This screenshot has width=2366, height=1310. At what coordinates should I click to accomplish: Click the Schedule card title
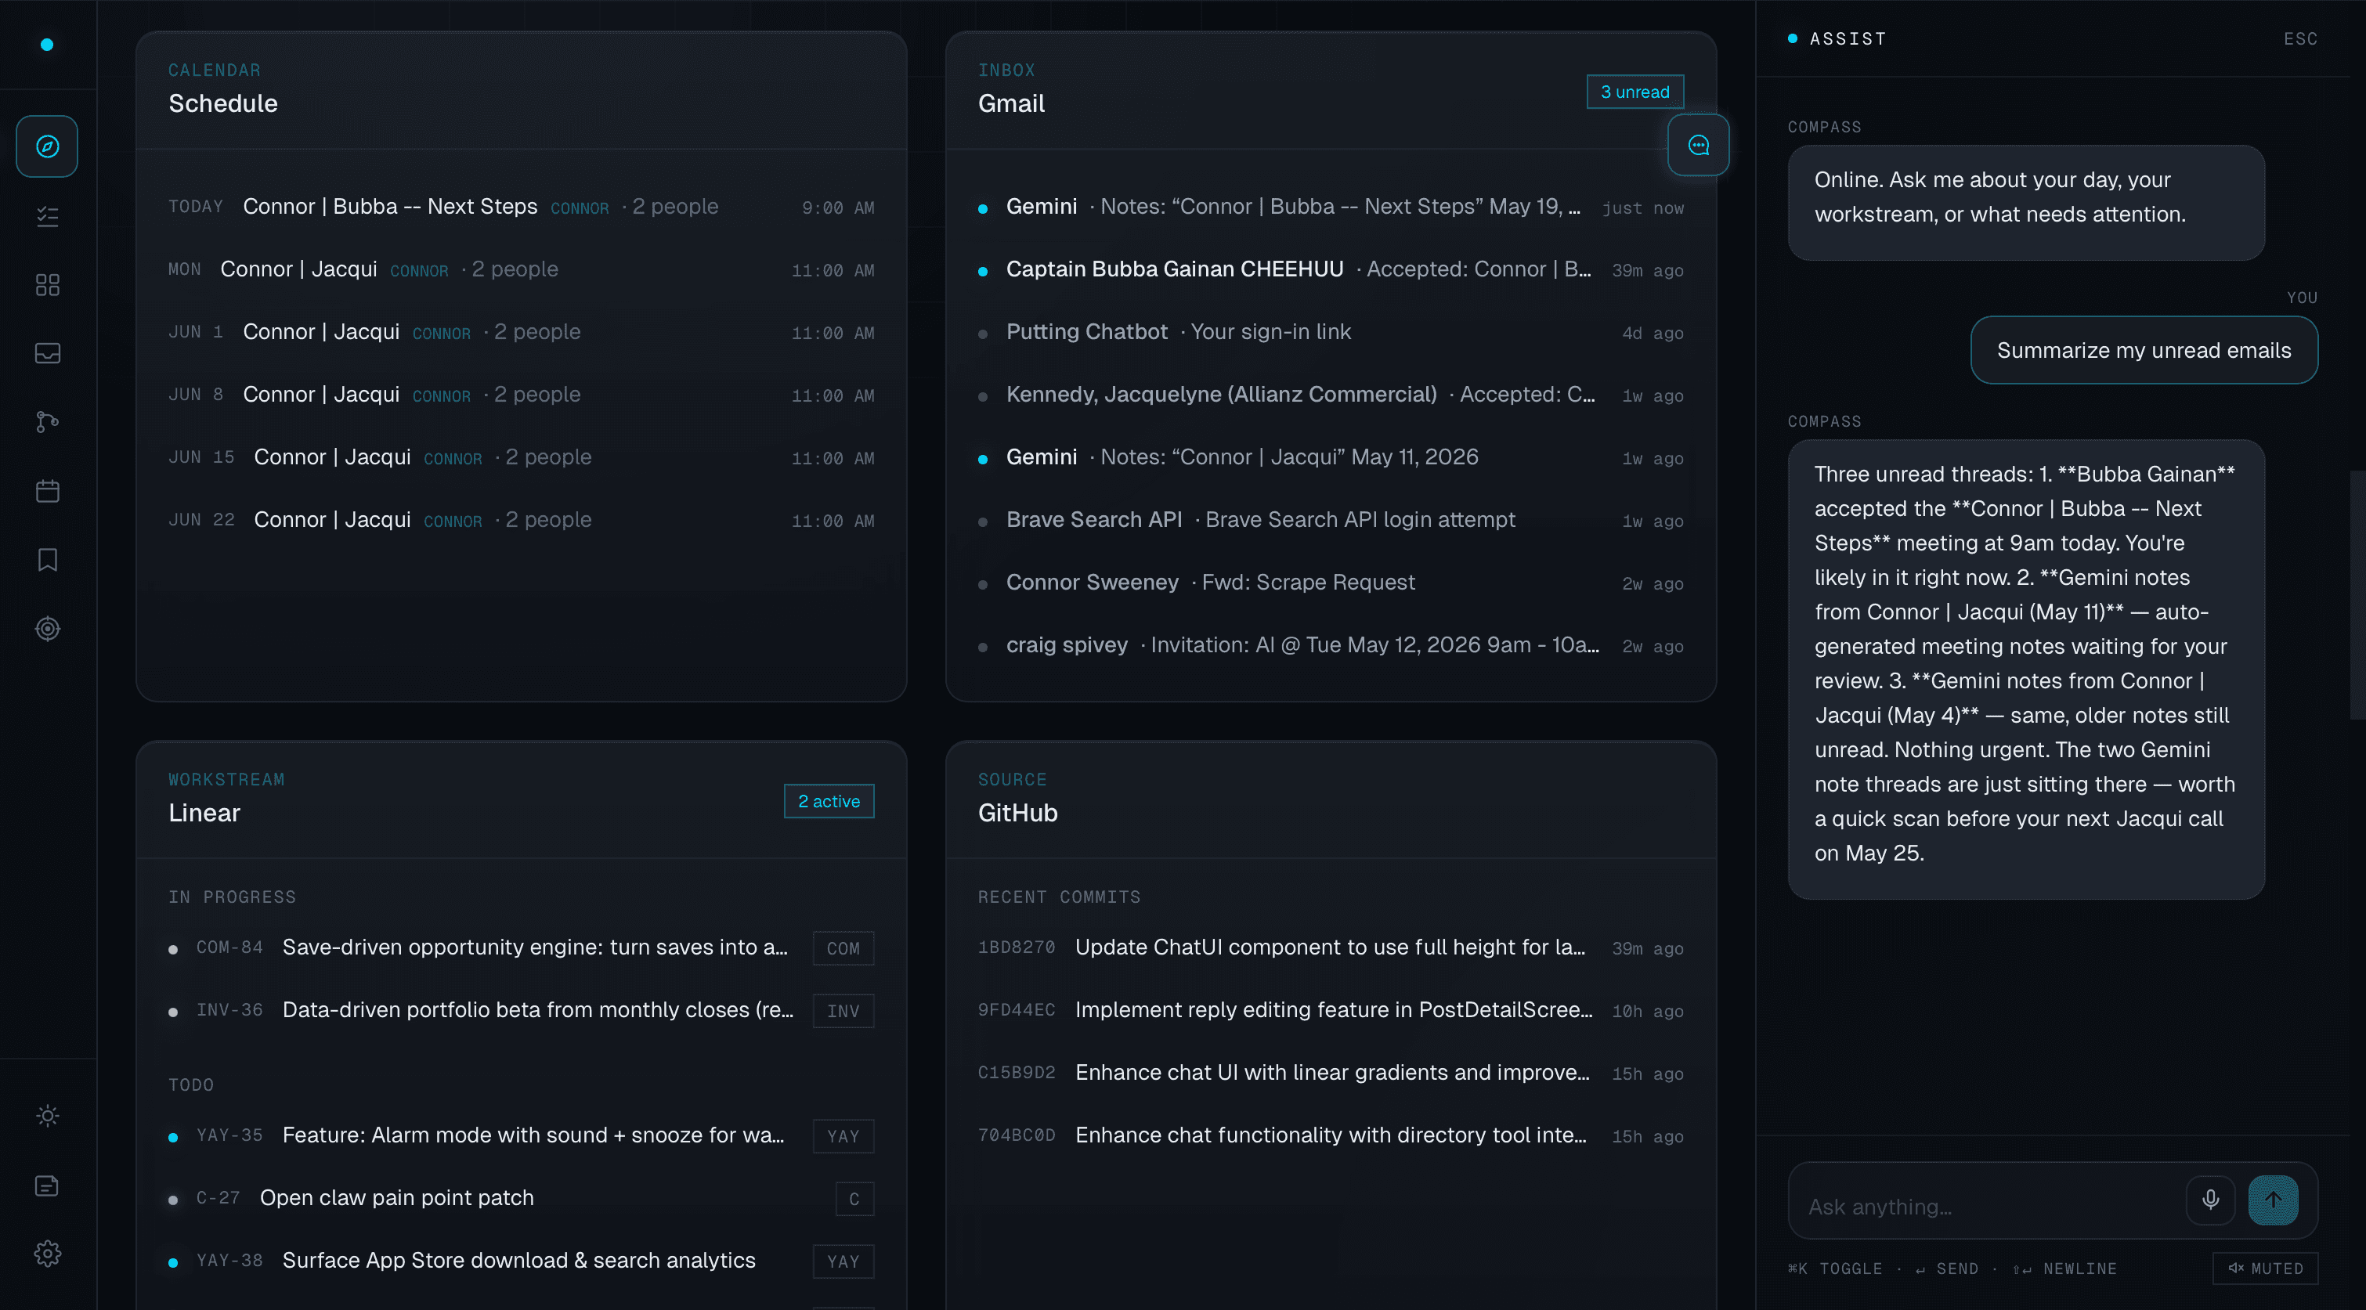pos(223,103)
